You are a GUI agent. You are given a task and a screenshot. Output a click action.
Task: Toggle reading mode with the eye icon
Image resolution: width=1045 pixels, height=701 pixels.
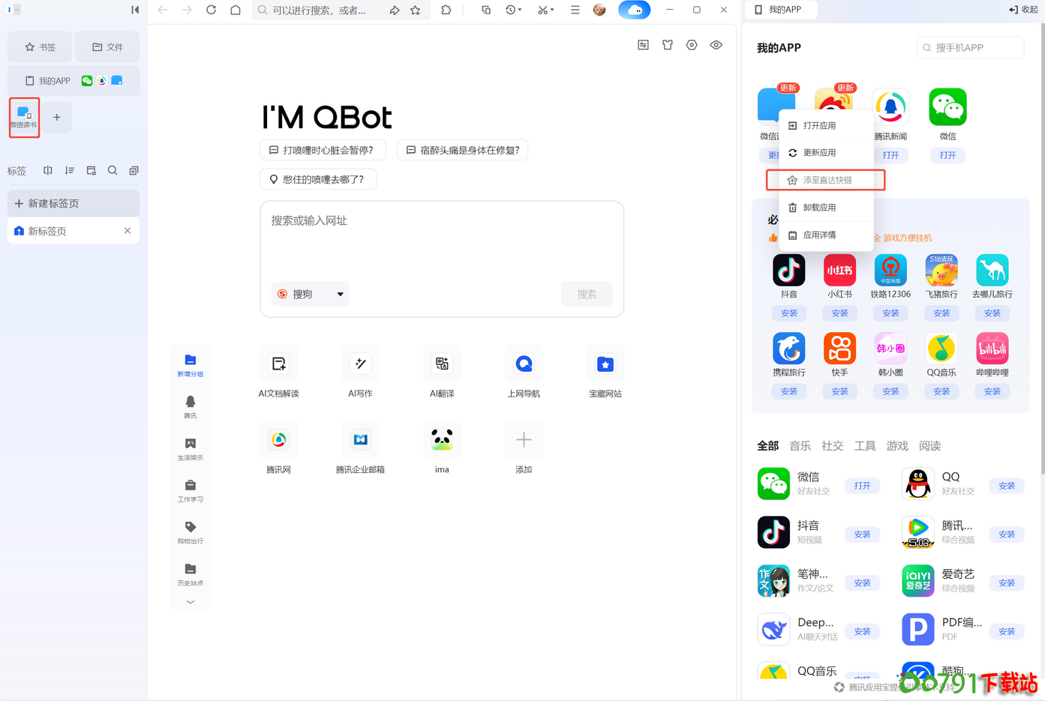[x=716, y=45]
